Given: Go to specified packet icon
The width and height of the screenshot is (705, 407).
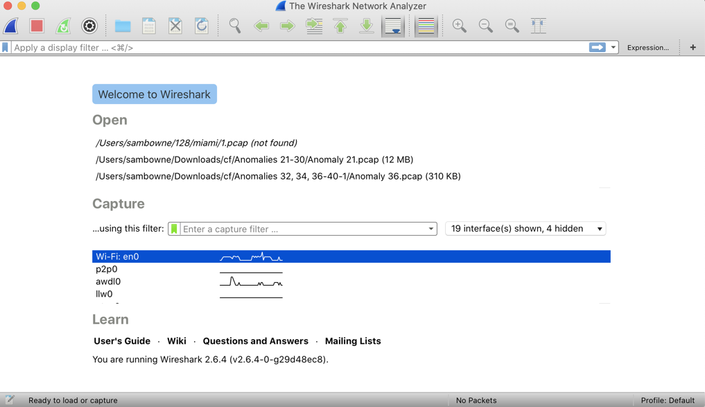Looking at the screenshot, I should [x=314, y=26].
